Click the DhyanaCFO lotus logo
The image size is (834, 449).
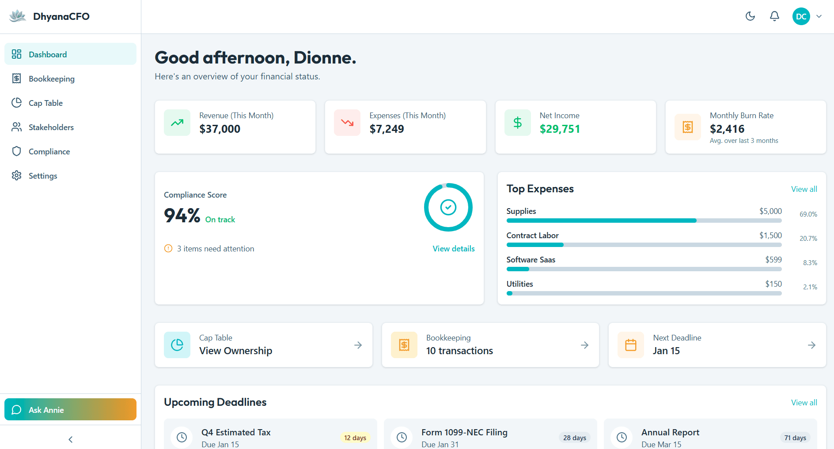[x=17, y=16]
